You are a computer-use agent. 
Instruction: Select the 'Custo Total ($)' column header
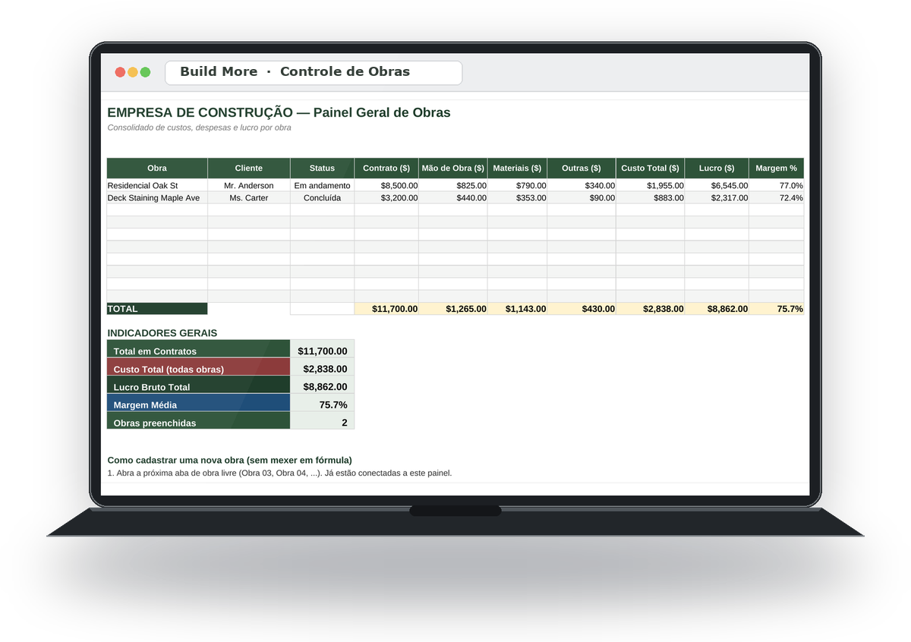tap(650, 168)
